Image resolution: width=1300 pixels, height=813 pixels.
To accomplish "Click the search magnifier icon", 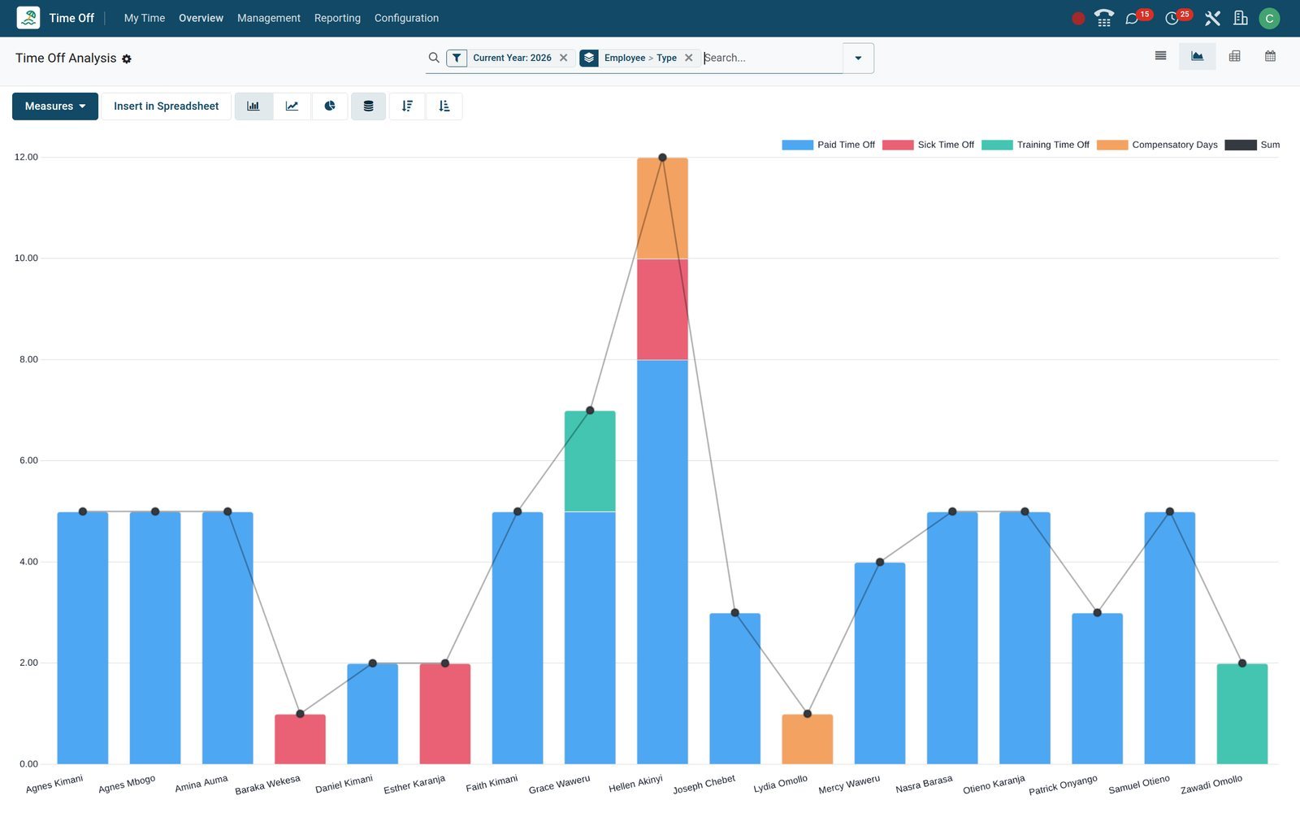I will point(434,58).
